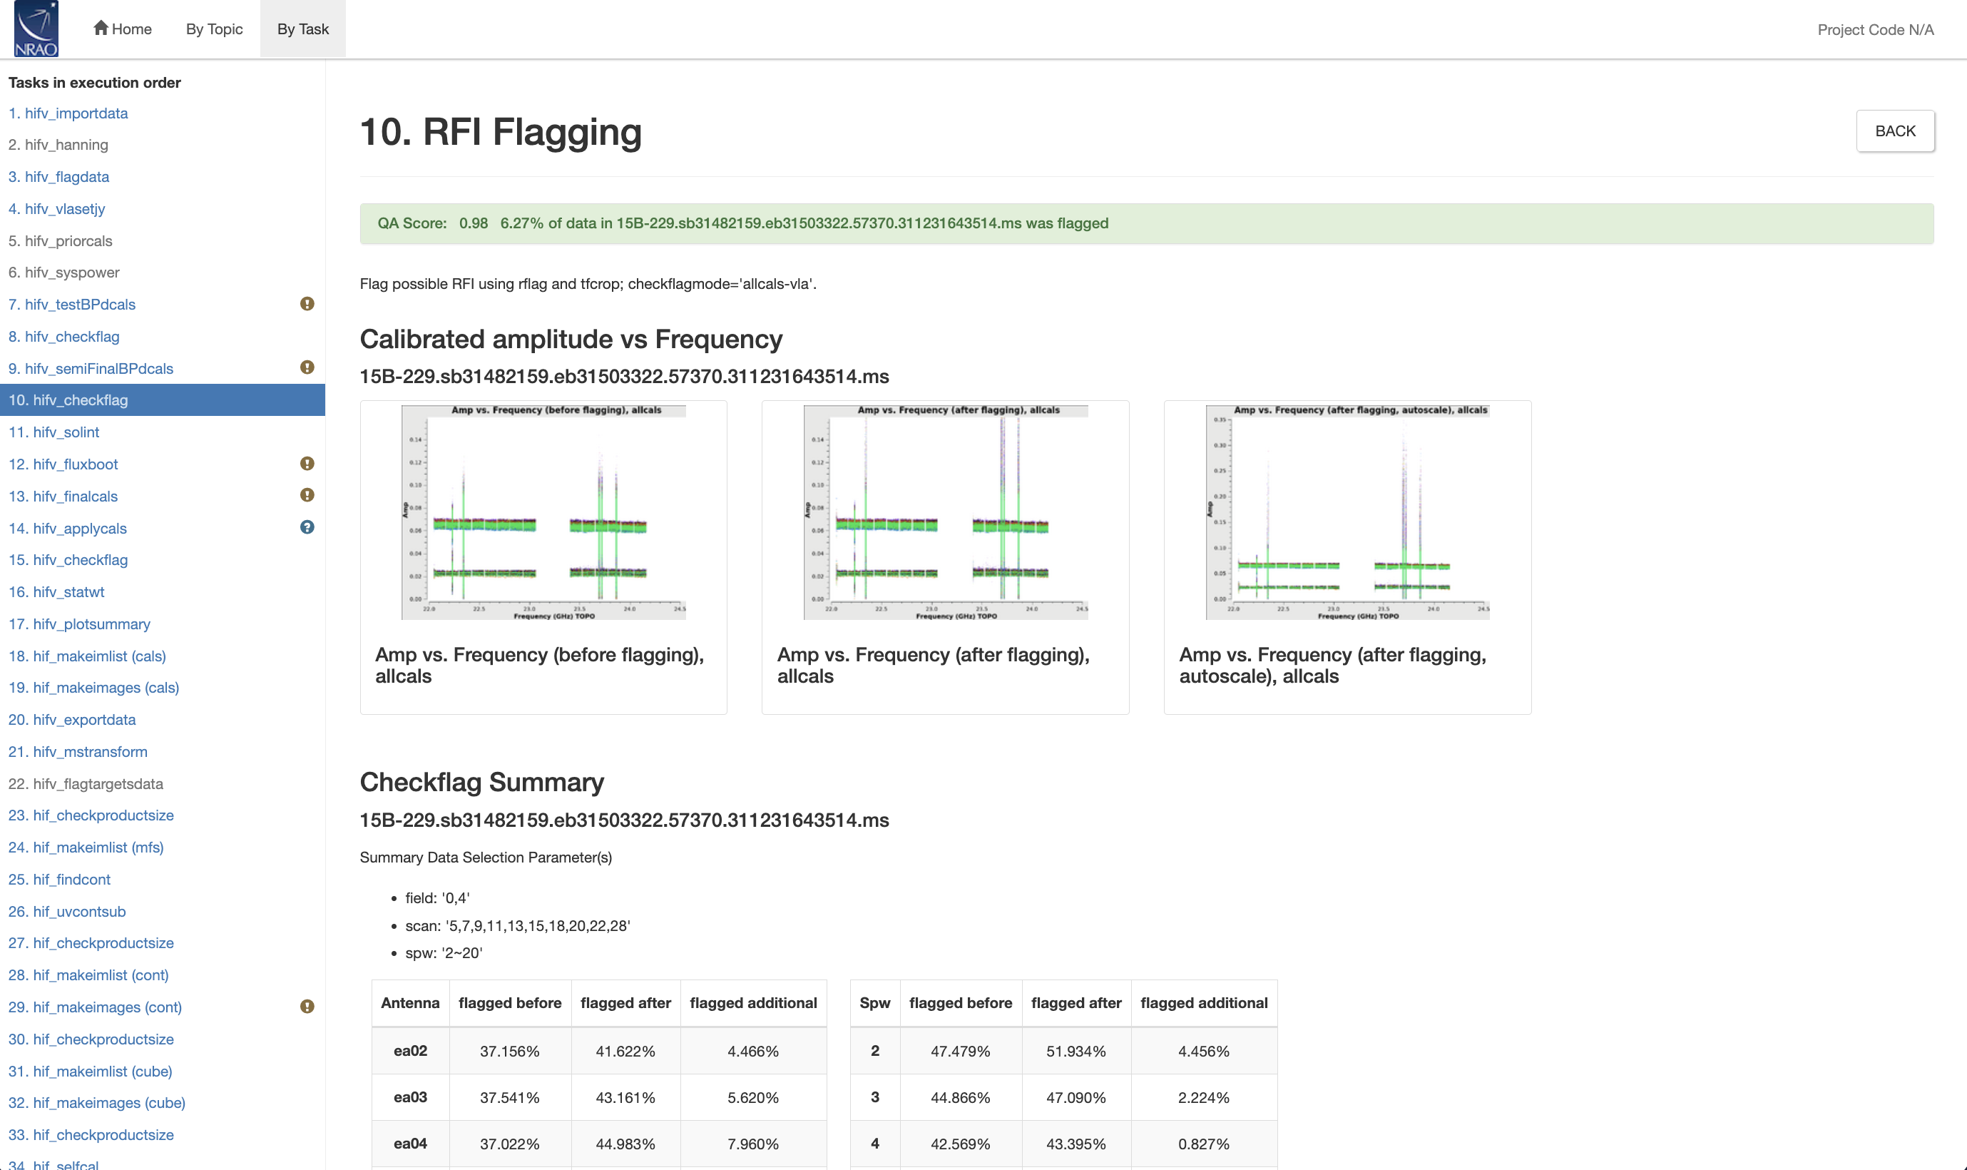Open task 32. hif_makeimages (cube)
The height and width of the screenshot is (1170, 1967).
click(x=97, y=1104)
